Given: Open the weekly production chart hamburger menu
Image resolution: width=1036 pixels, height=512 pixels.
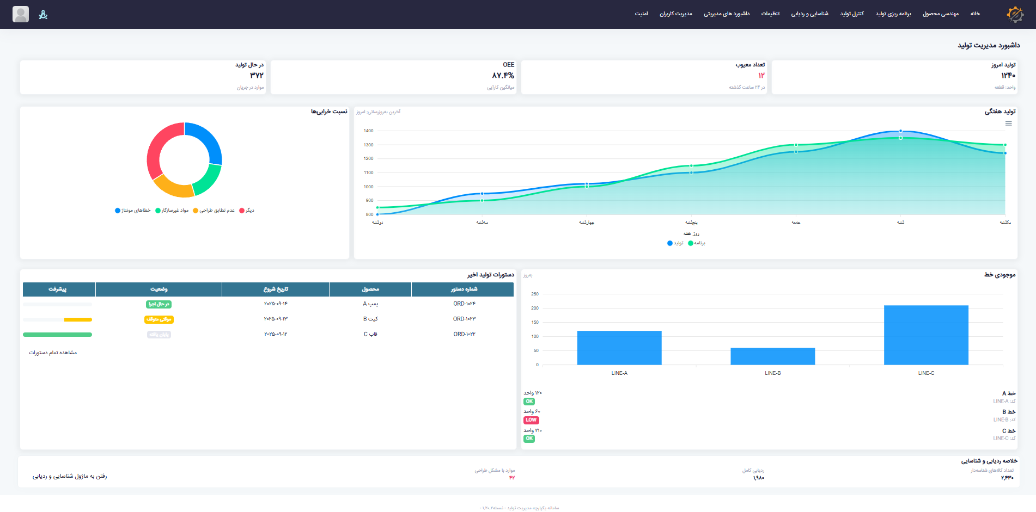Looking at the screenshot, I should pos(1008,124).
